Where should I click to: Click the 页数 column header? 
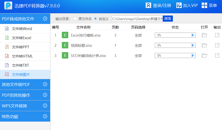click(x=115, y=27)
